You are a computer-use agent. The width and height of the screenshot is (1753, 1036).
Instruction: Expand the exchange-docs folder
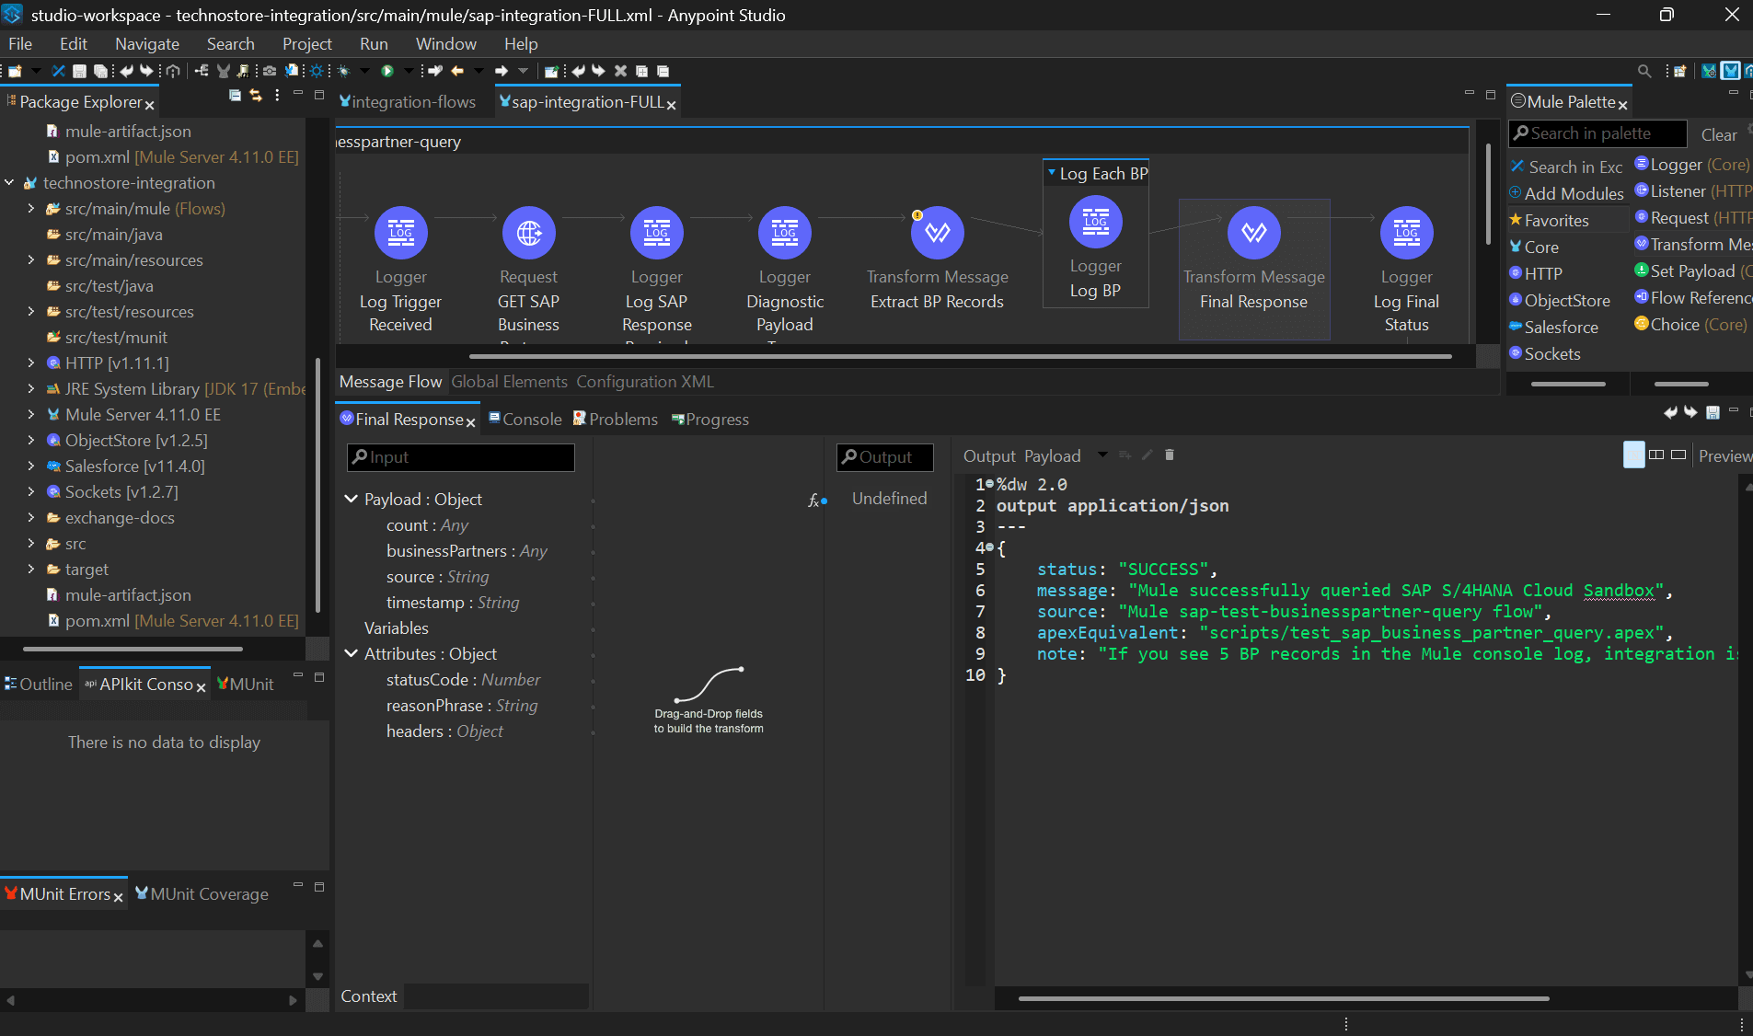31,517
